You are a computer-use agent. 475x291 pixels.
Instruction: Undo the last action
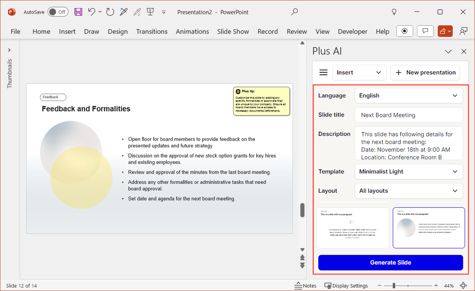point(91,12)
